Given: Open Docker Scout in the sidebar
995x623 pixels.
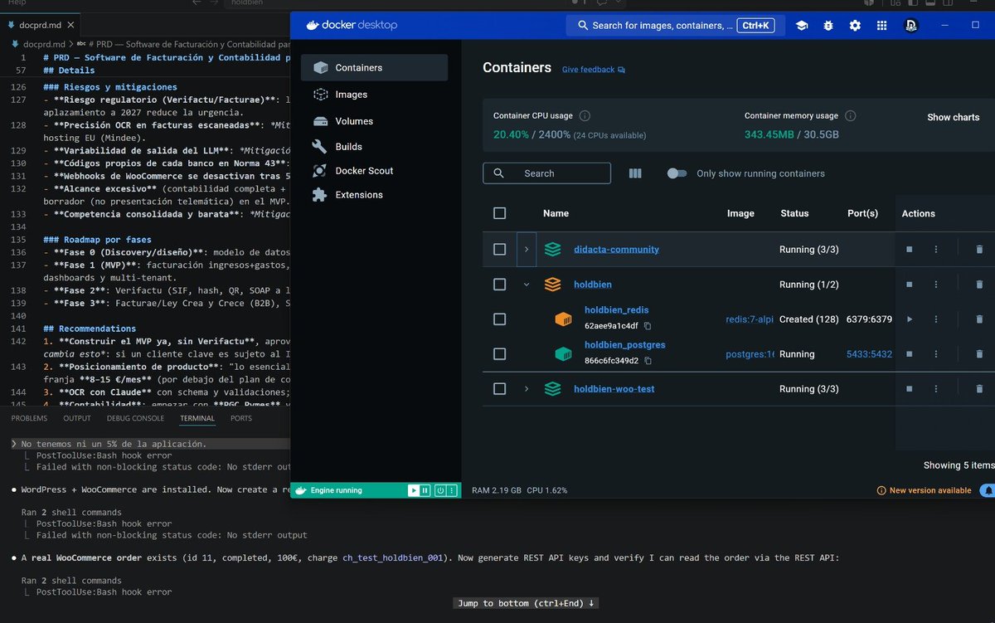Looking at the screenshot, I should (374, 171).
